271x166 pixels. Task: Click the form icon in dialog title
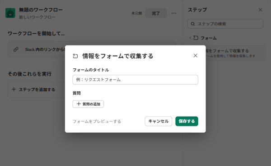point(75,56)
